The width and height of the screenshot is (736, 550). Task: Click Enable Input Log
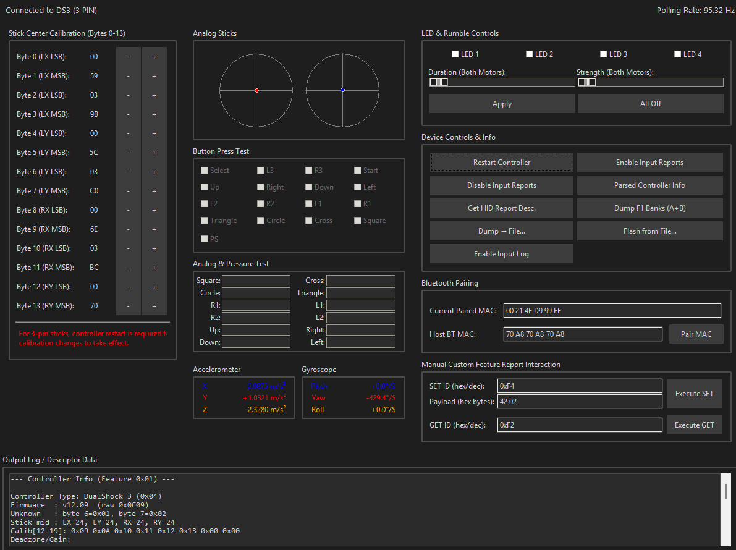coord(502,254)
